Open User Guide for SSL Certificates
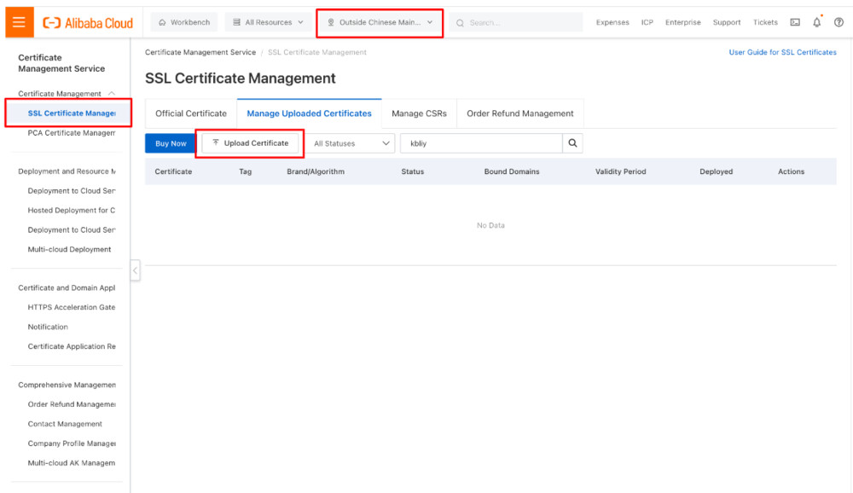 [783, 52]
